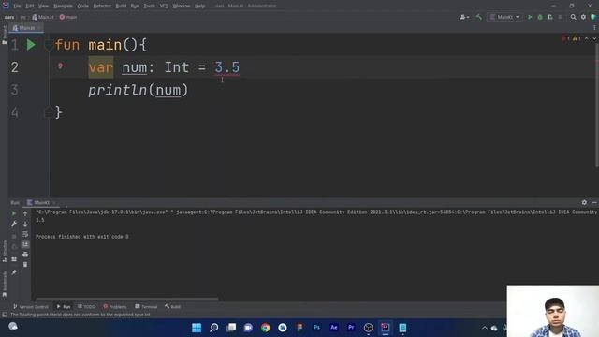Open the View menu
This screenshot has height=337, width=599.
44,7
